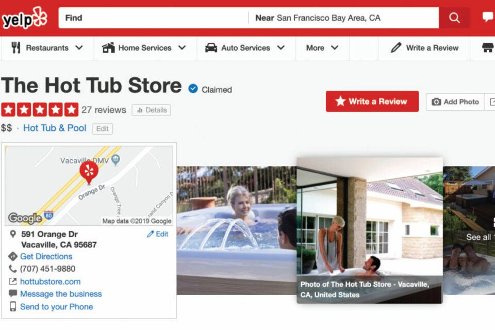Click the red Yelp map pin
Viewport: 495px width, 330px height.
(89, 172)
